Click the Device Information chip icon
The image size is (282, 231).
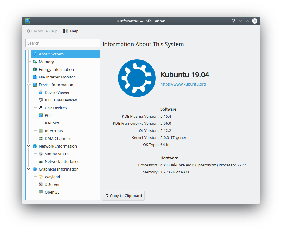pyautogui.click(x=35, y=85)
